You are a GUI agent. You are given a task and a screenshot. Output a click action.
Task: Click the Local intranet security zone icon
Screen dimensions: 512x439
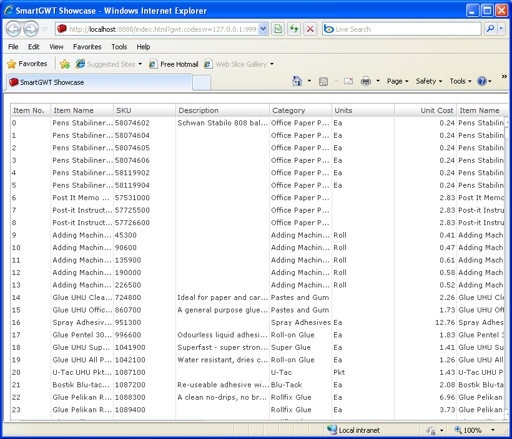(x=332, y=430)
